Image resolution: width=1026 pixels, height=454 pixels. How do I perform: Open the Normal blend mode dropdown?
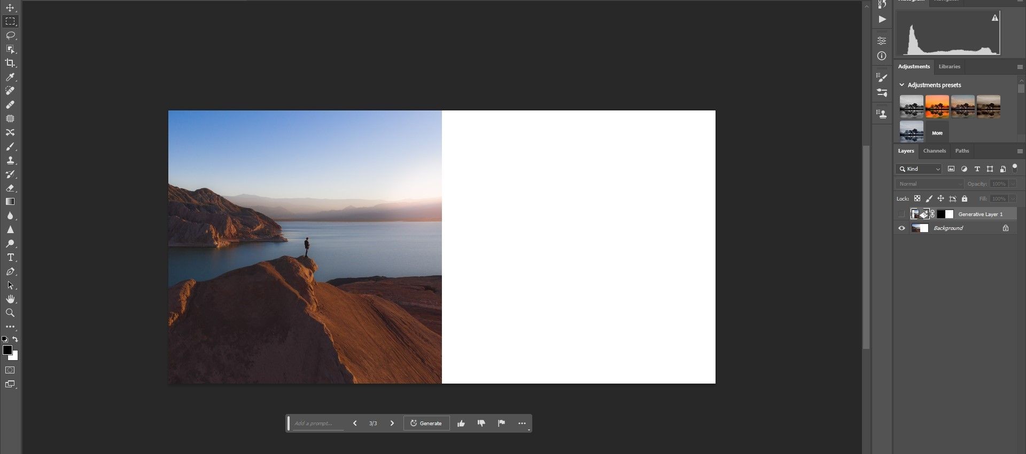[929, 184]
